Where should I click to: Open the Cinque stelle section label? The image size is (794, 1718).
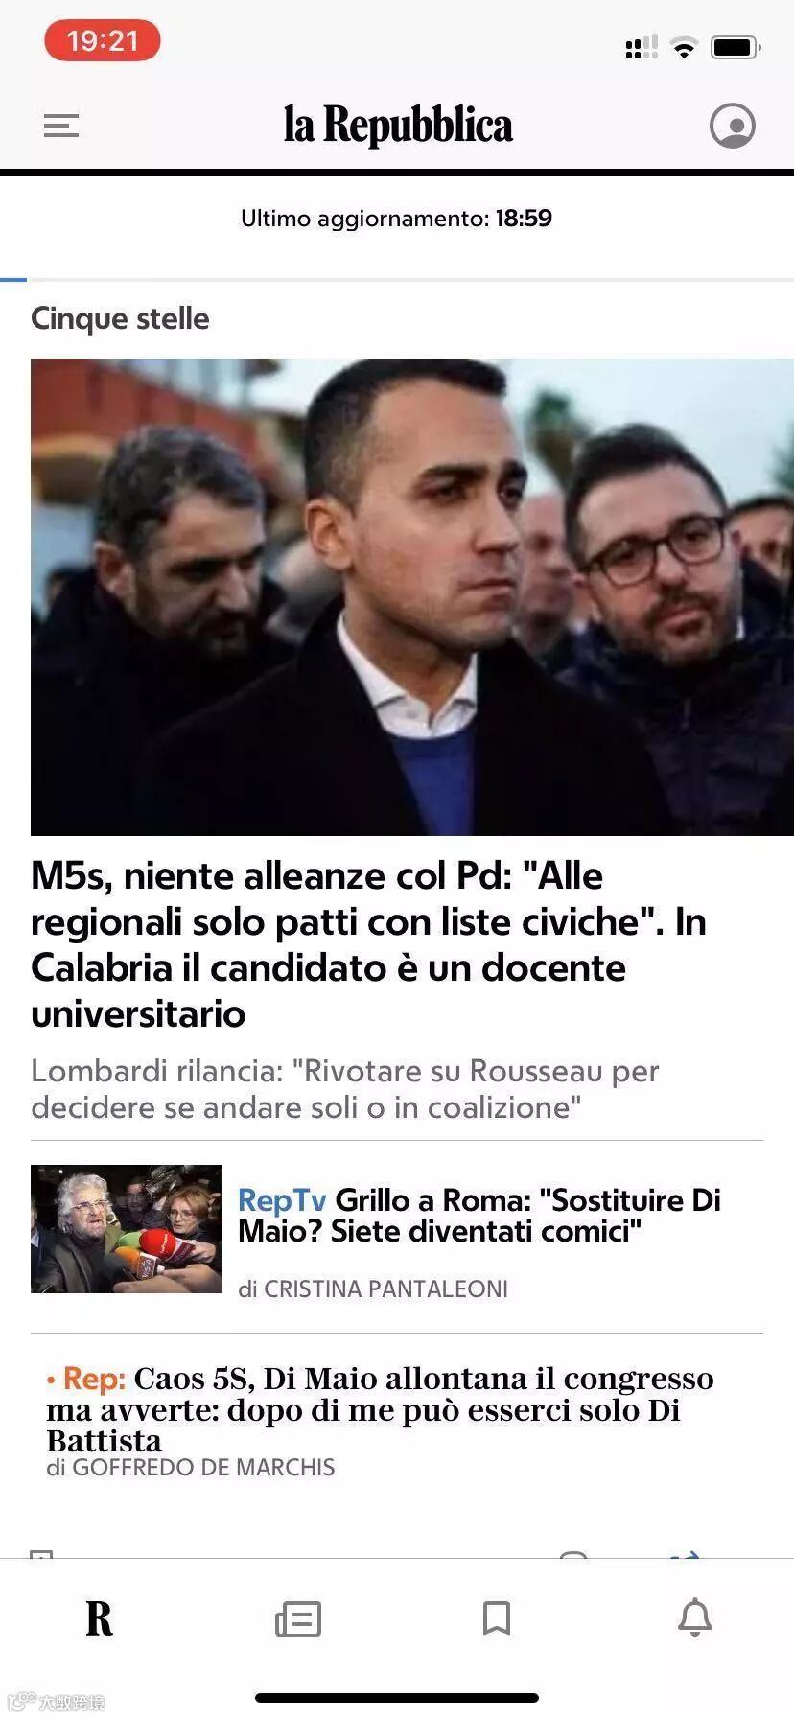[120, 318]
